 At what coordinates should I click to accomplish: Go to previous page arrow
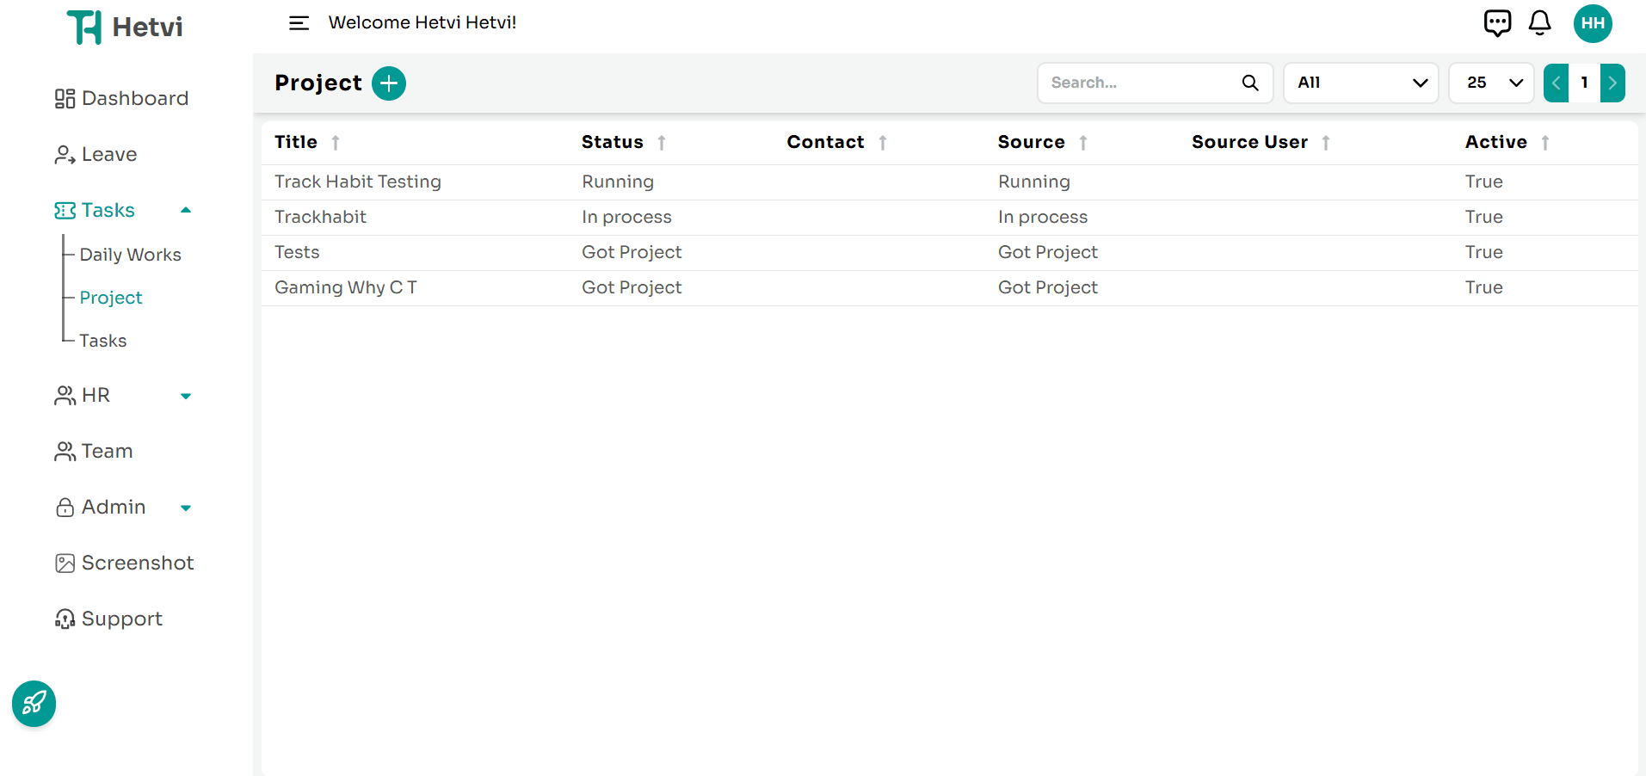[x=1556, y=83]
